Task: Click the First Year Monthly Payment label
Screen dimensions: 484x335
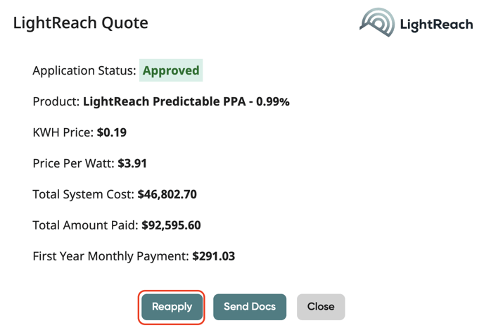Action: coord(111,256)
